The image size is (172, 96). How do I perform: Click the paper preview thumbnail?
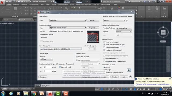click(93, 37)
